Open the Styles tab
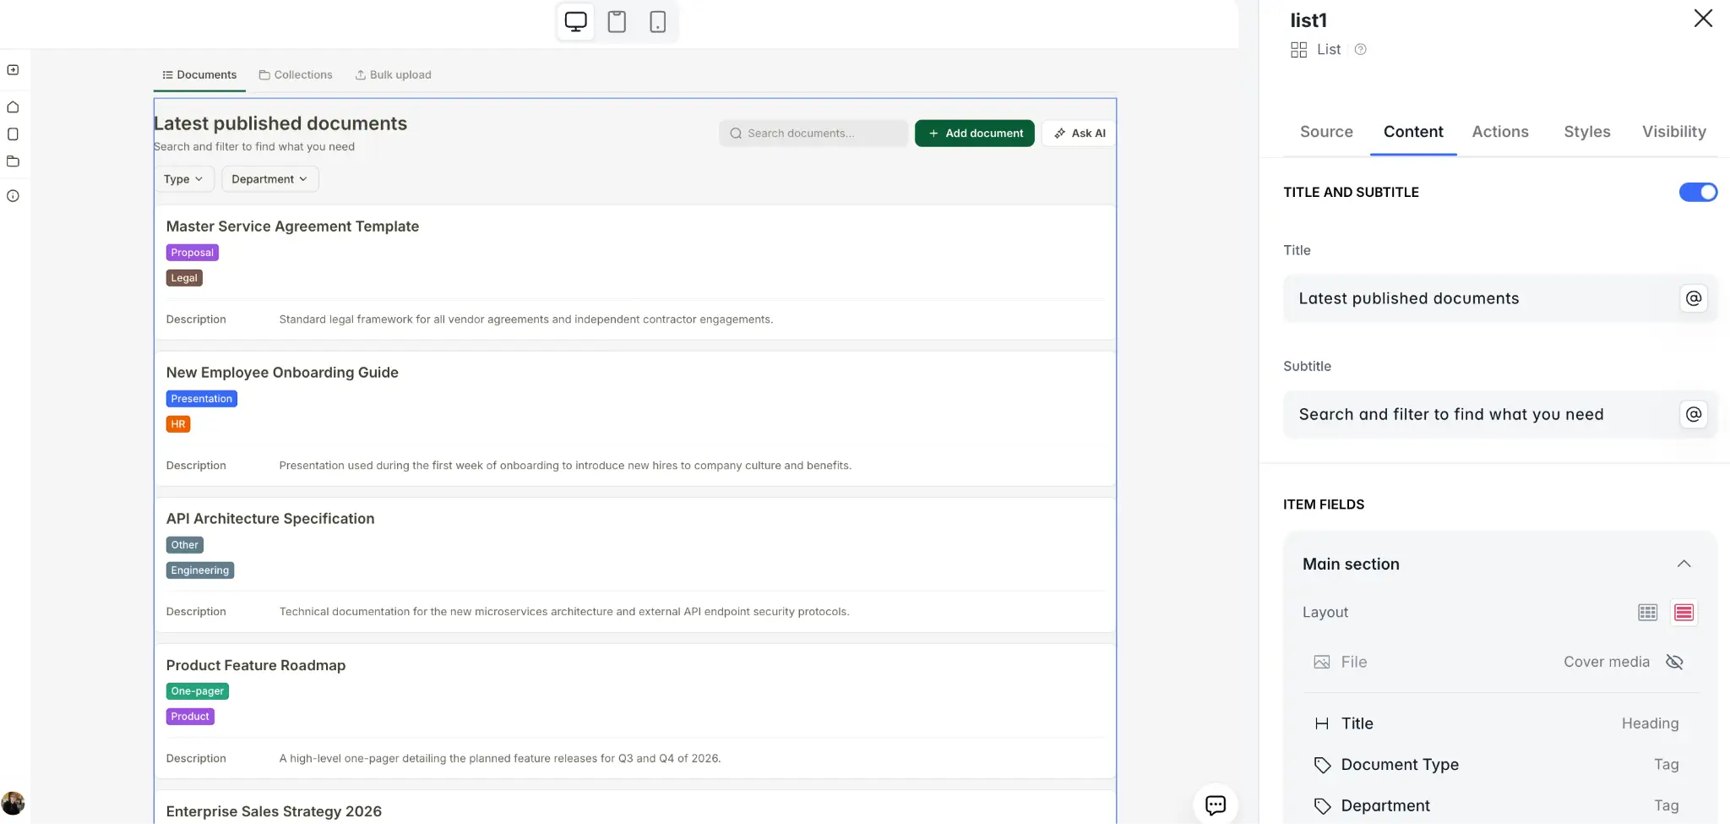This screenshot has width=1730, height=824. pos(1586,132)
